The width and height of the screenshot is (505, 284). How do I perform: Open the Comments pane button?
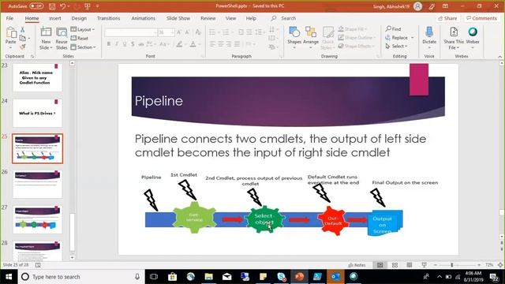(481, 18)
